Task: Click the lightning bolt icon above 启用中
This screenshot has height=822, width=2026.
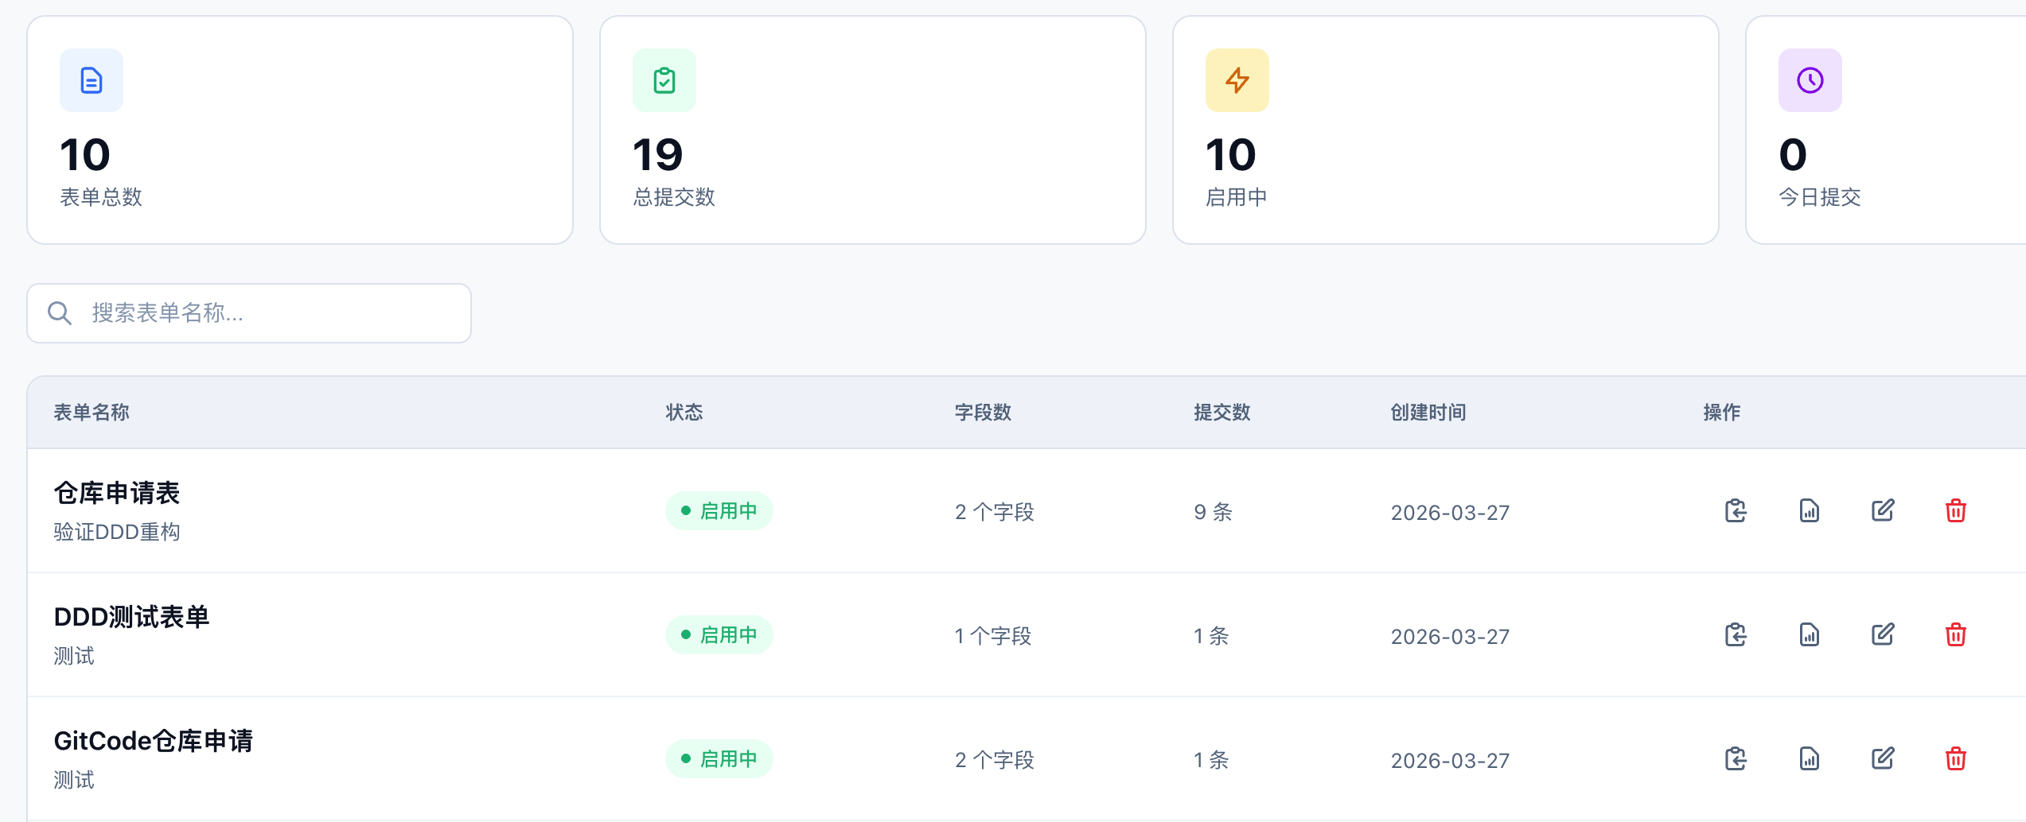Action: [x=1237, y=80]
